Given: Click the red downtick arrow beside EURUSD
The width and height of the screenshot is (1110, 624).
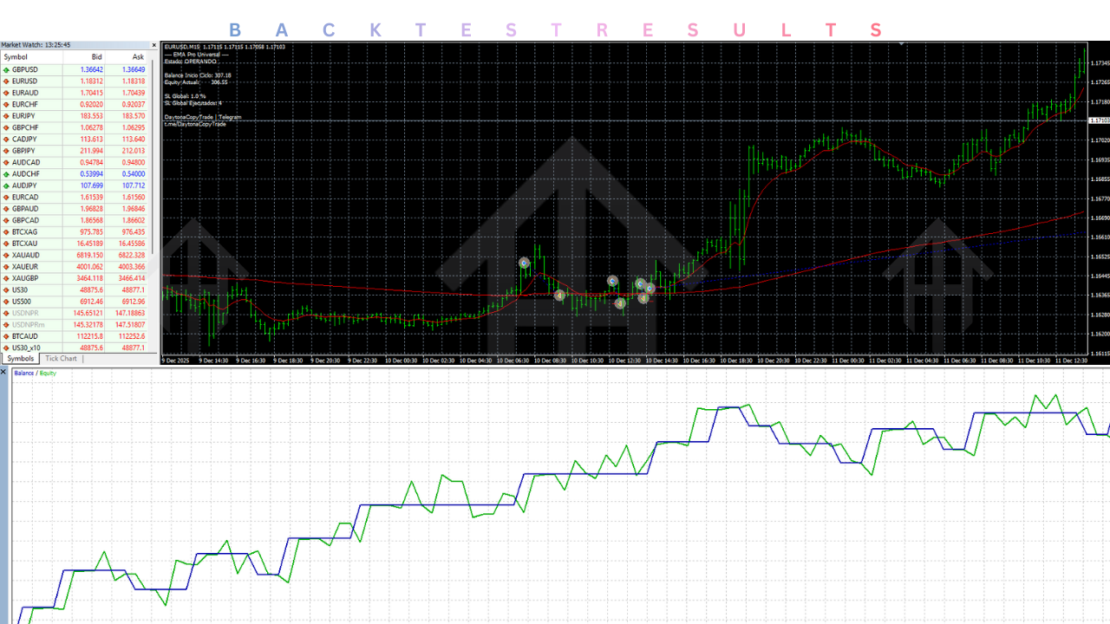Looking at the screenshot, I should pos(5,81).
